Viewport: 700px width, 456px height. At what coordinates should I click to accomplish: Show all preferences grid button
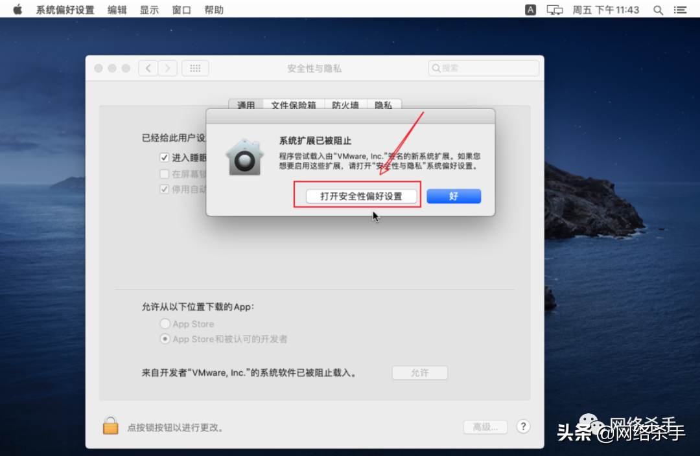[x=195, y=68]
